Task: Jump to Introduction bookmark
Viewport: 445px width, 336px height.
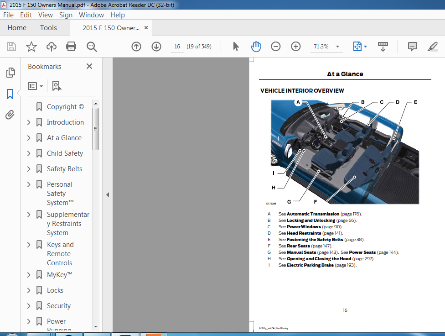Action: pyautogui.click(x=65, y=122)
